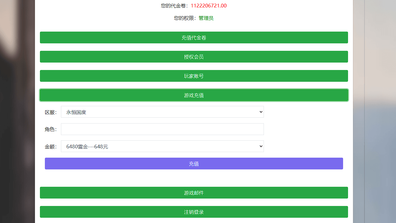Image resolution: width=396 pixels, height=223 pixels.
Task: Click the 区服 field label
Action: pos(50,112)
